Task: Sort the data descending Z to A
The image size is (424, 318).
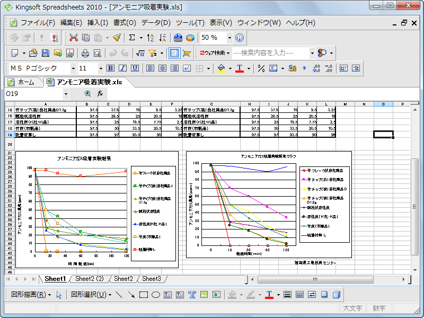Action: [x=163, y=38]
